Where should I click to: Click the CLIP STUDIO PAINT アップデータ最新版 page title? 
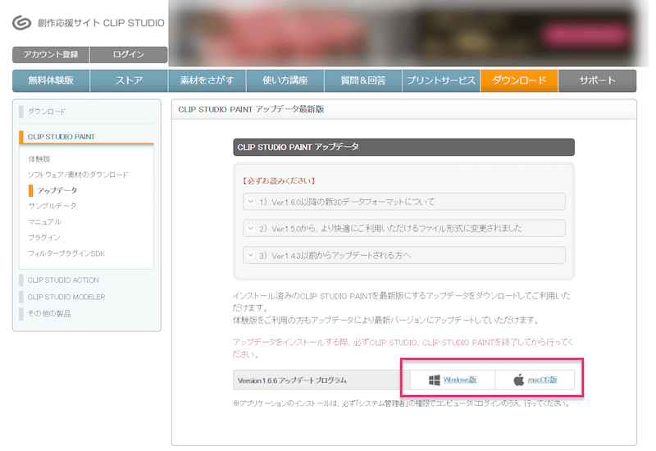pyautogui.click(x=251, y=110)
